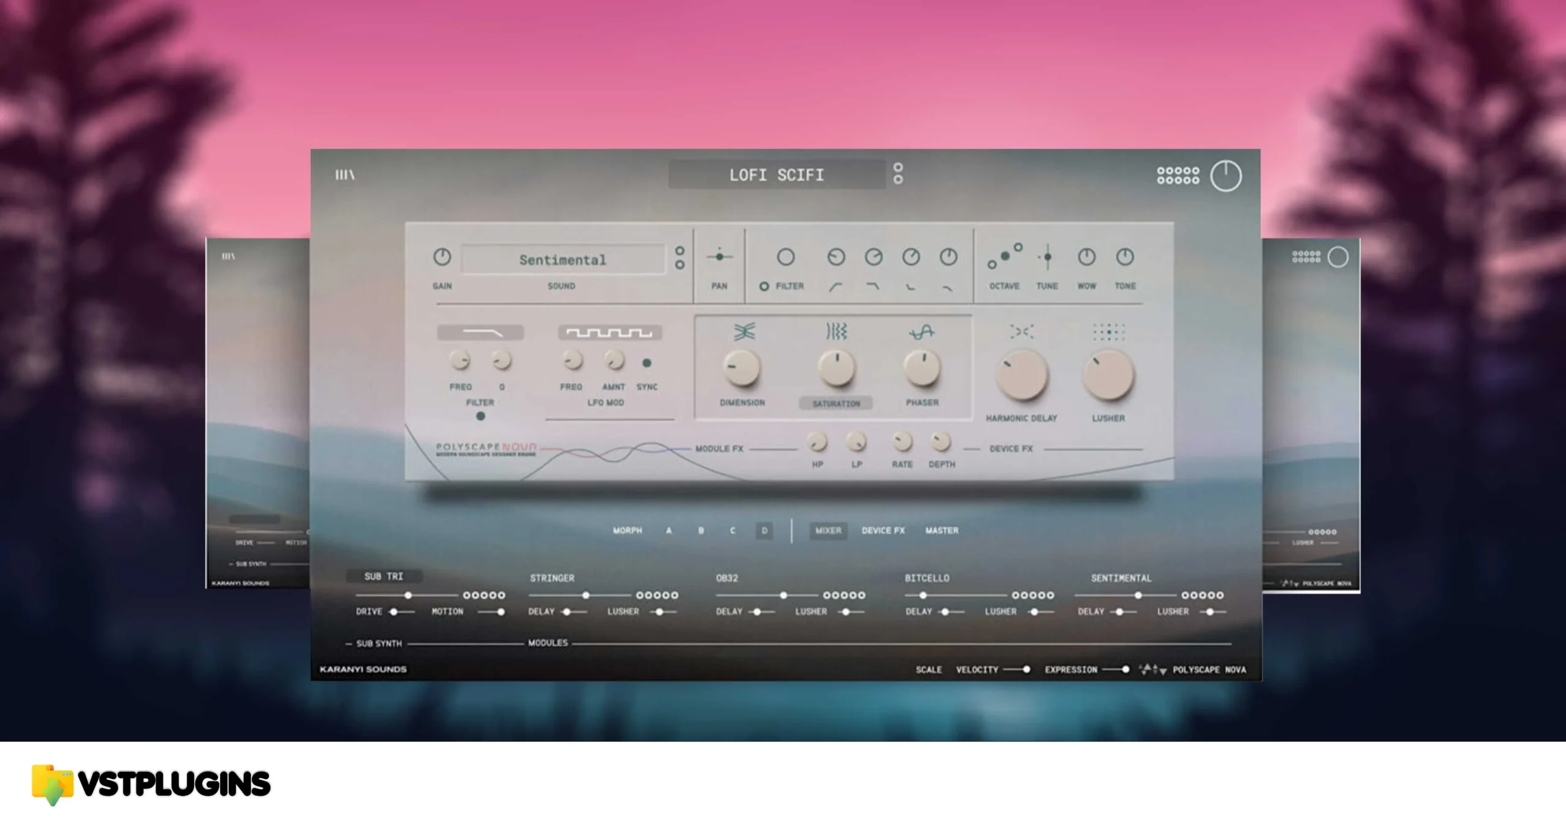Click the SUB TRI volume slider

tap(407, 595)
